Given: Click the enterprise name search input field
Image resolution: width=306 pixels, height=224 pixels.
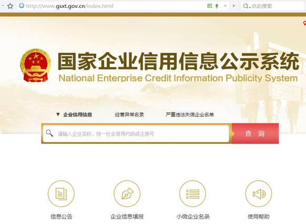Looking at the screenshot, I should click(136, 134).
